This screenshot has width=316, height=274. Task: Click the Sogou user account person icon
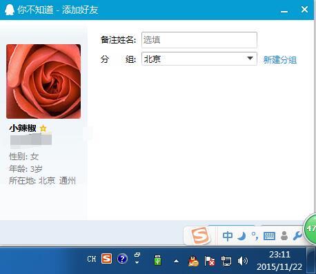pyautogui.click(x=284, y=236)
